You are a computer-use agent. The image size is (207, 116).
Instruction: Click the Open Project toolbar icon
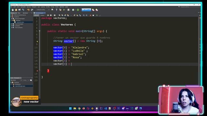(19, 10)
